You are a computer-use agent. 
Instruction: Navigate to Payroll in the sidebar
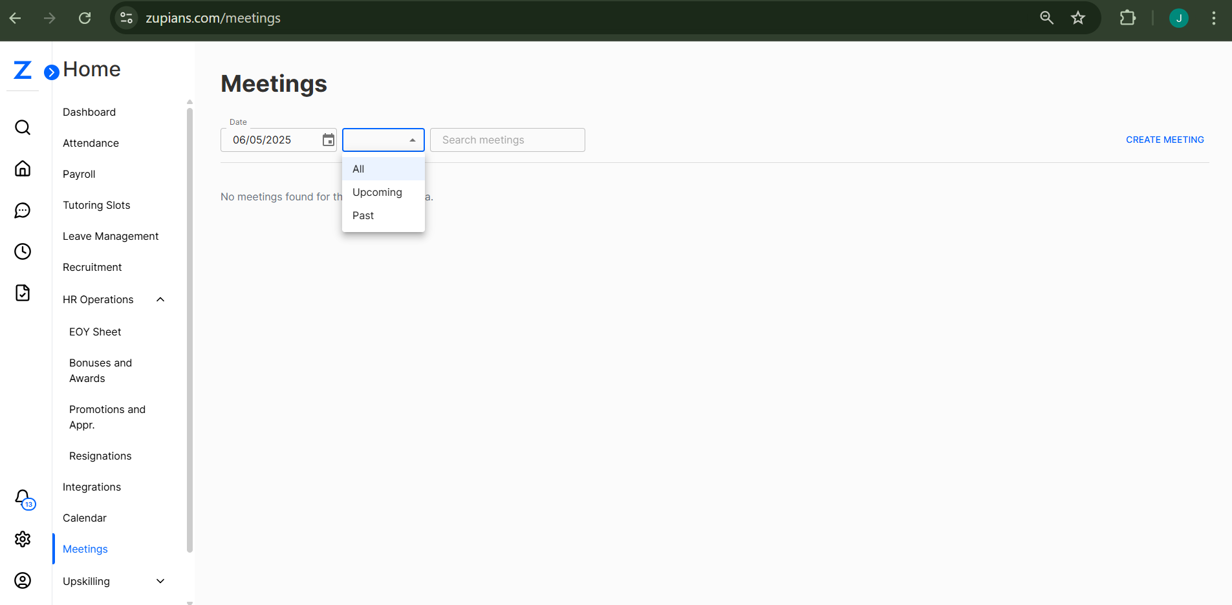click(79, 174)
